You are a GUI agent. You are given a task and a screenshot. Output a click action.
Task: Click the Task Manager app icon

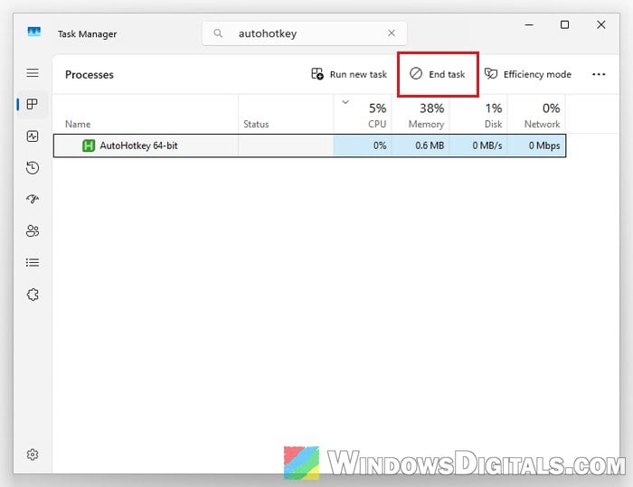[34, 32]
